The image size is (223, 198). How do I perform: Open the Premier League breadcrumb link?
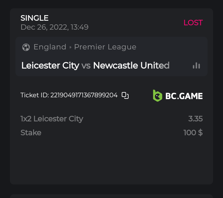point(105,47)
